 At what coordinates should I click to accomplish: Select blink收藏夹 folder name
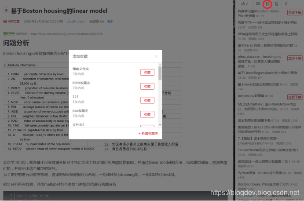point(81,83)
